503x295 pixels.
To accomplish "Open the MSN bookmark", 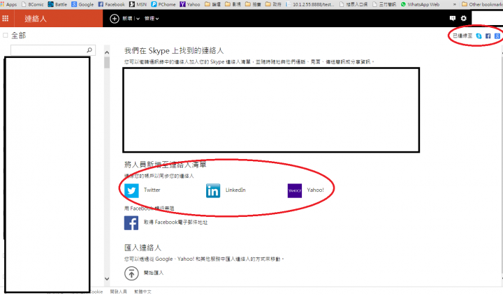I will [x=138, y=4].
